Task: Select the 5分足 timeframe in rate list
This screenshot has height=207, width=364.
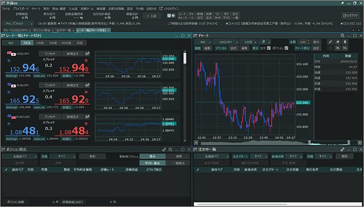Action: pyautogui.click(x=53, y=43)
